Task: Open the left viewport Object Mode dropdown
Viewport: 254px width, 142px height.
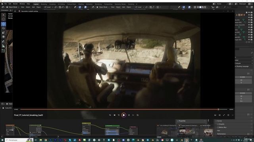Action: 13,7
